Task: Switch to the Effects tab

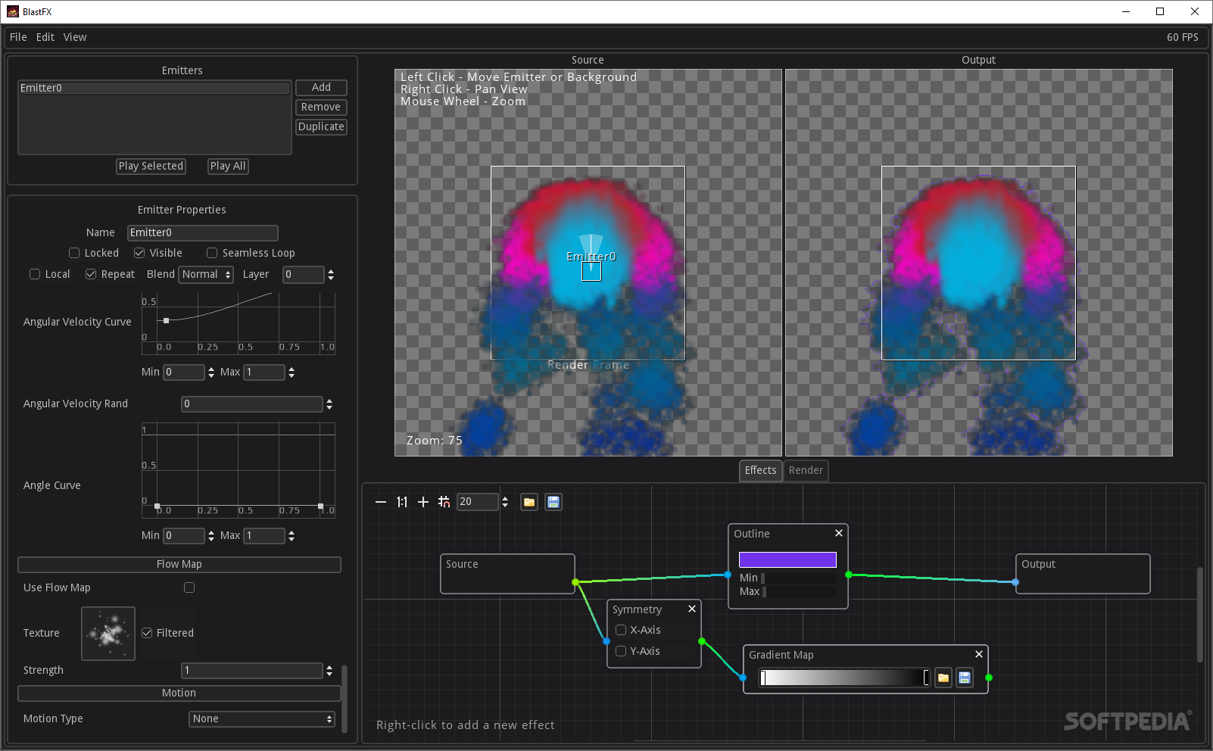Action: click(x=760, y=471)
